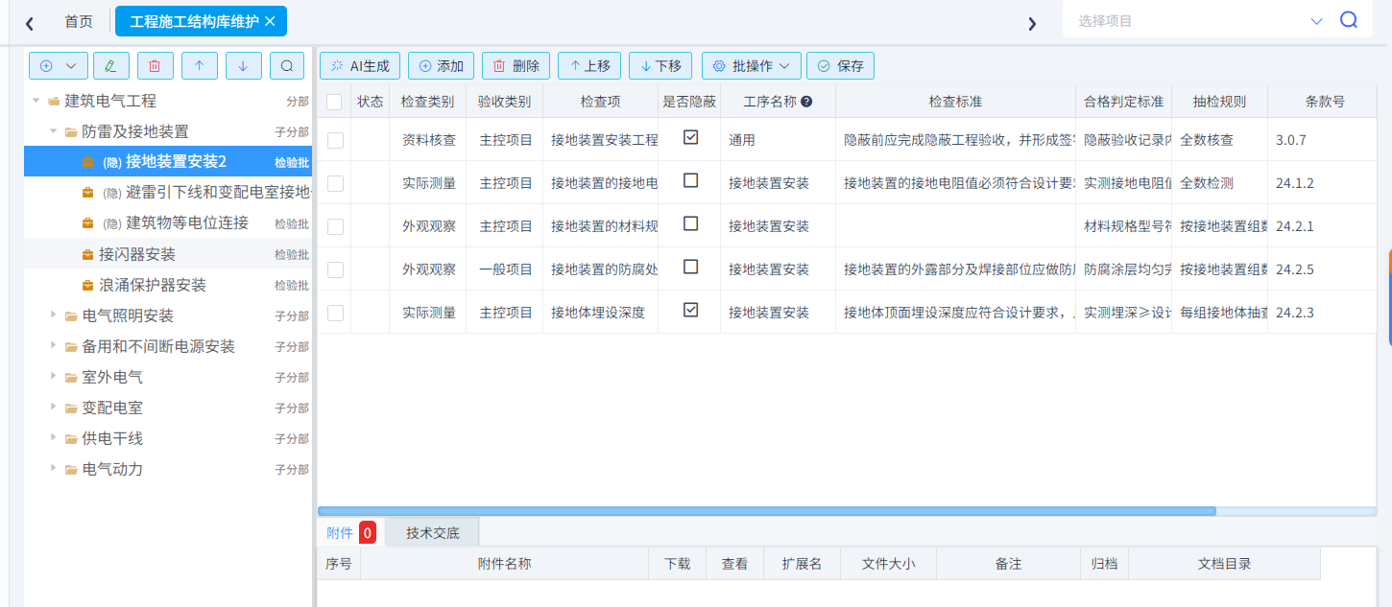1392x607 pixels.
Task: Select tree item 浪涌保护器安装
Action: [168, 285]
